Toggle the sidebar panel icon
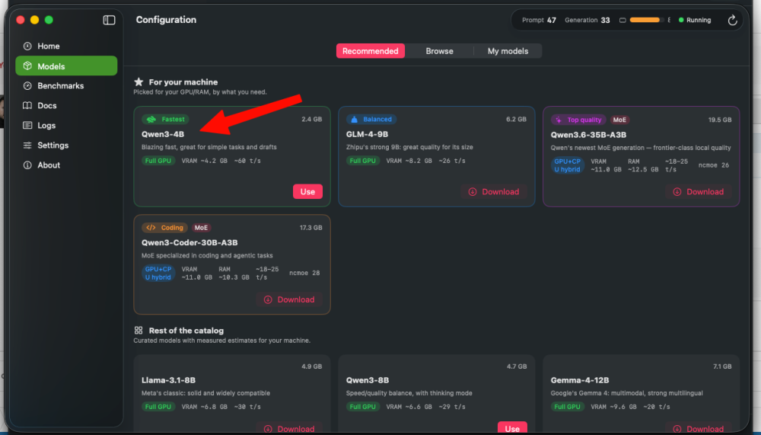The height and width of the screenshot is (435, 761). pos(109,20)
